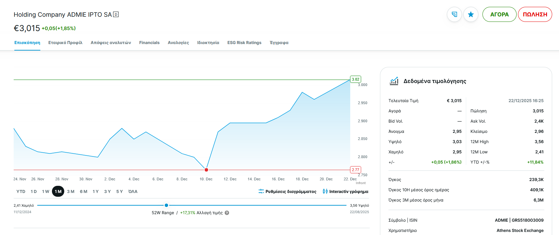Viewport: 559px width, 235px height.
Task: Click the pricing data chart icon
Action: tap(394, 81)
